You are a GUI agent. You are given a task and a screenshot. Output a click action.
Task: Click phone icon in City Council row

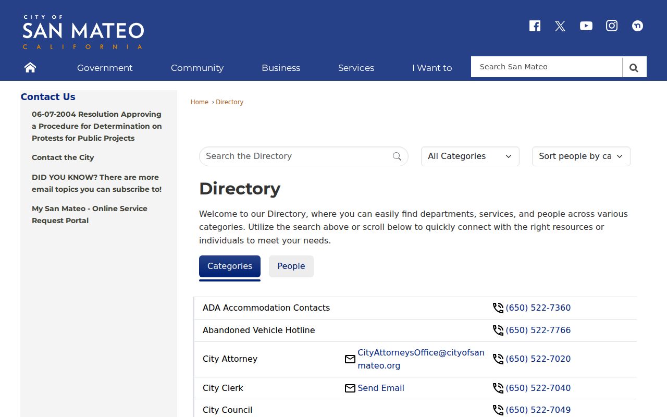[x=498, y=410]
